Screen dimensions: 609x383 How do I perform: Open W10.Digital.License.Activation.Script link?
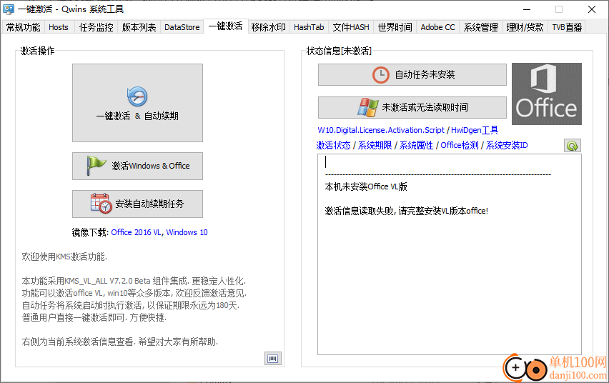point(380,130)
